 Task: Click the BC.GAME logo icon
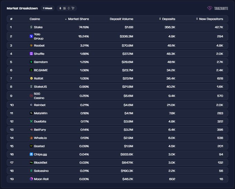(31, 70)
